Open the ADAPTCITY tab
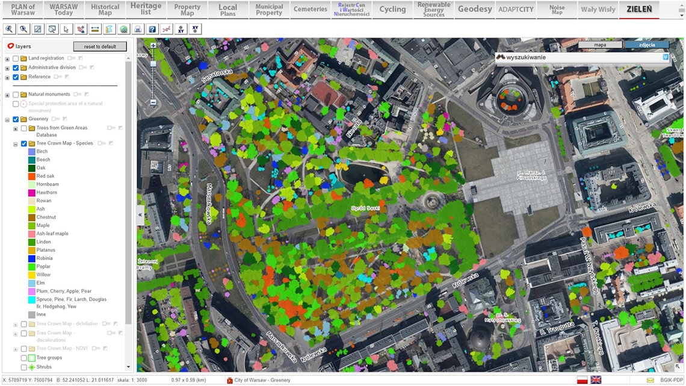 pyautogui.click(x=516, y=10)
